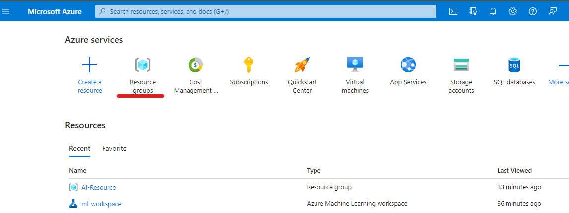The width and height of the screenshot is (569, 213).
Task: Click the Create a resource plus icon
Action: click(x=90, y=65)
